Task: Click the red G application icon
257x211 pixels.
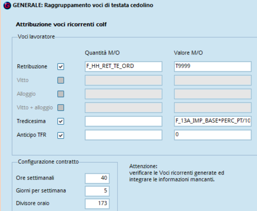Action: (7, 5)
